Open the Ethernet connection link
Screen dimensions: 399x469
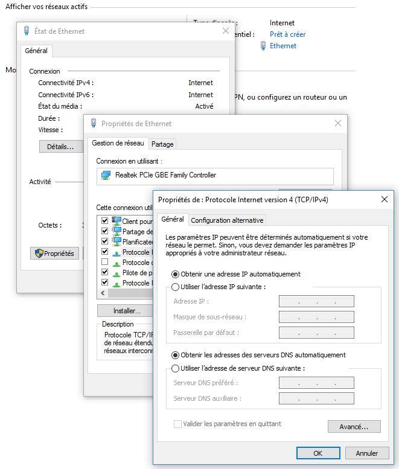283,46
